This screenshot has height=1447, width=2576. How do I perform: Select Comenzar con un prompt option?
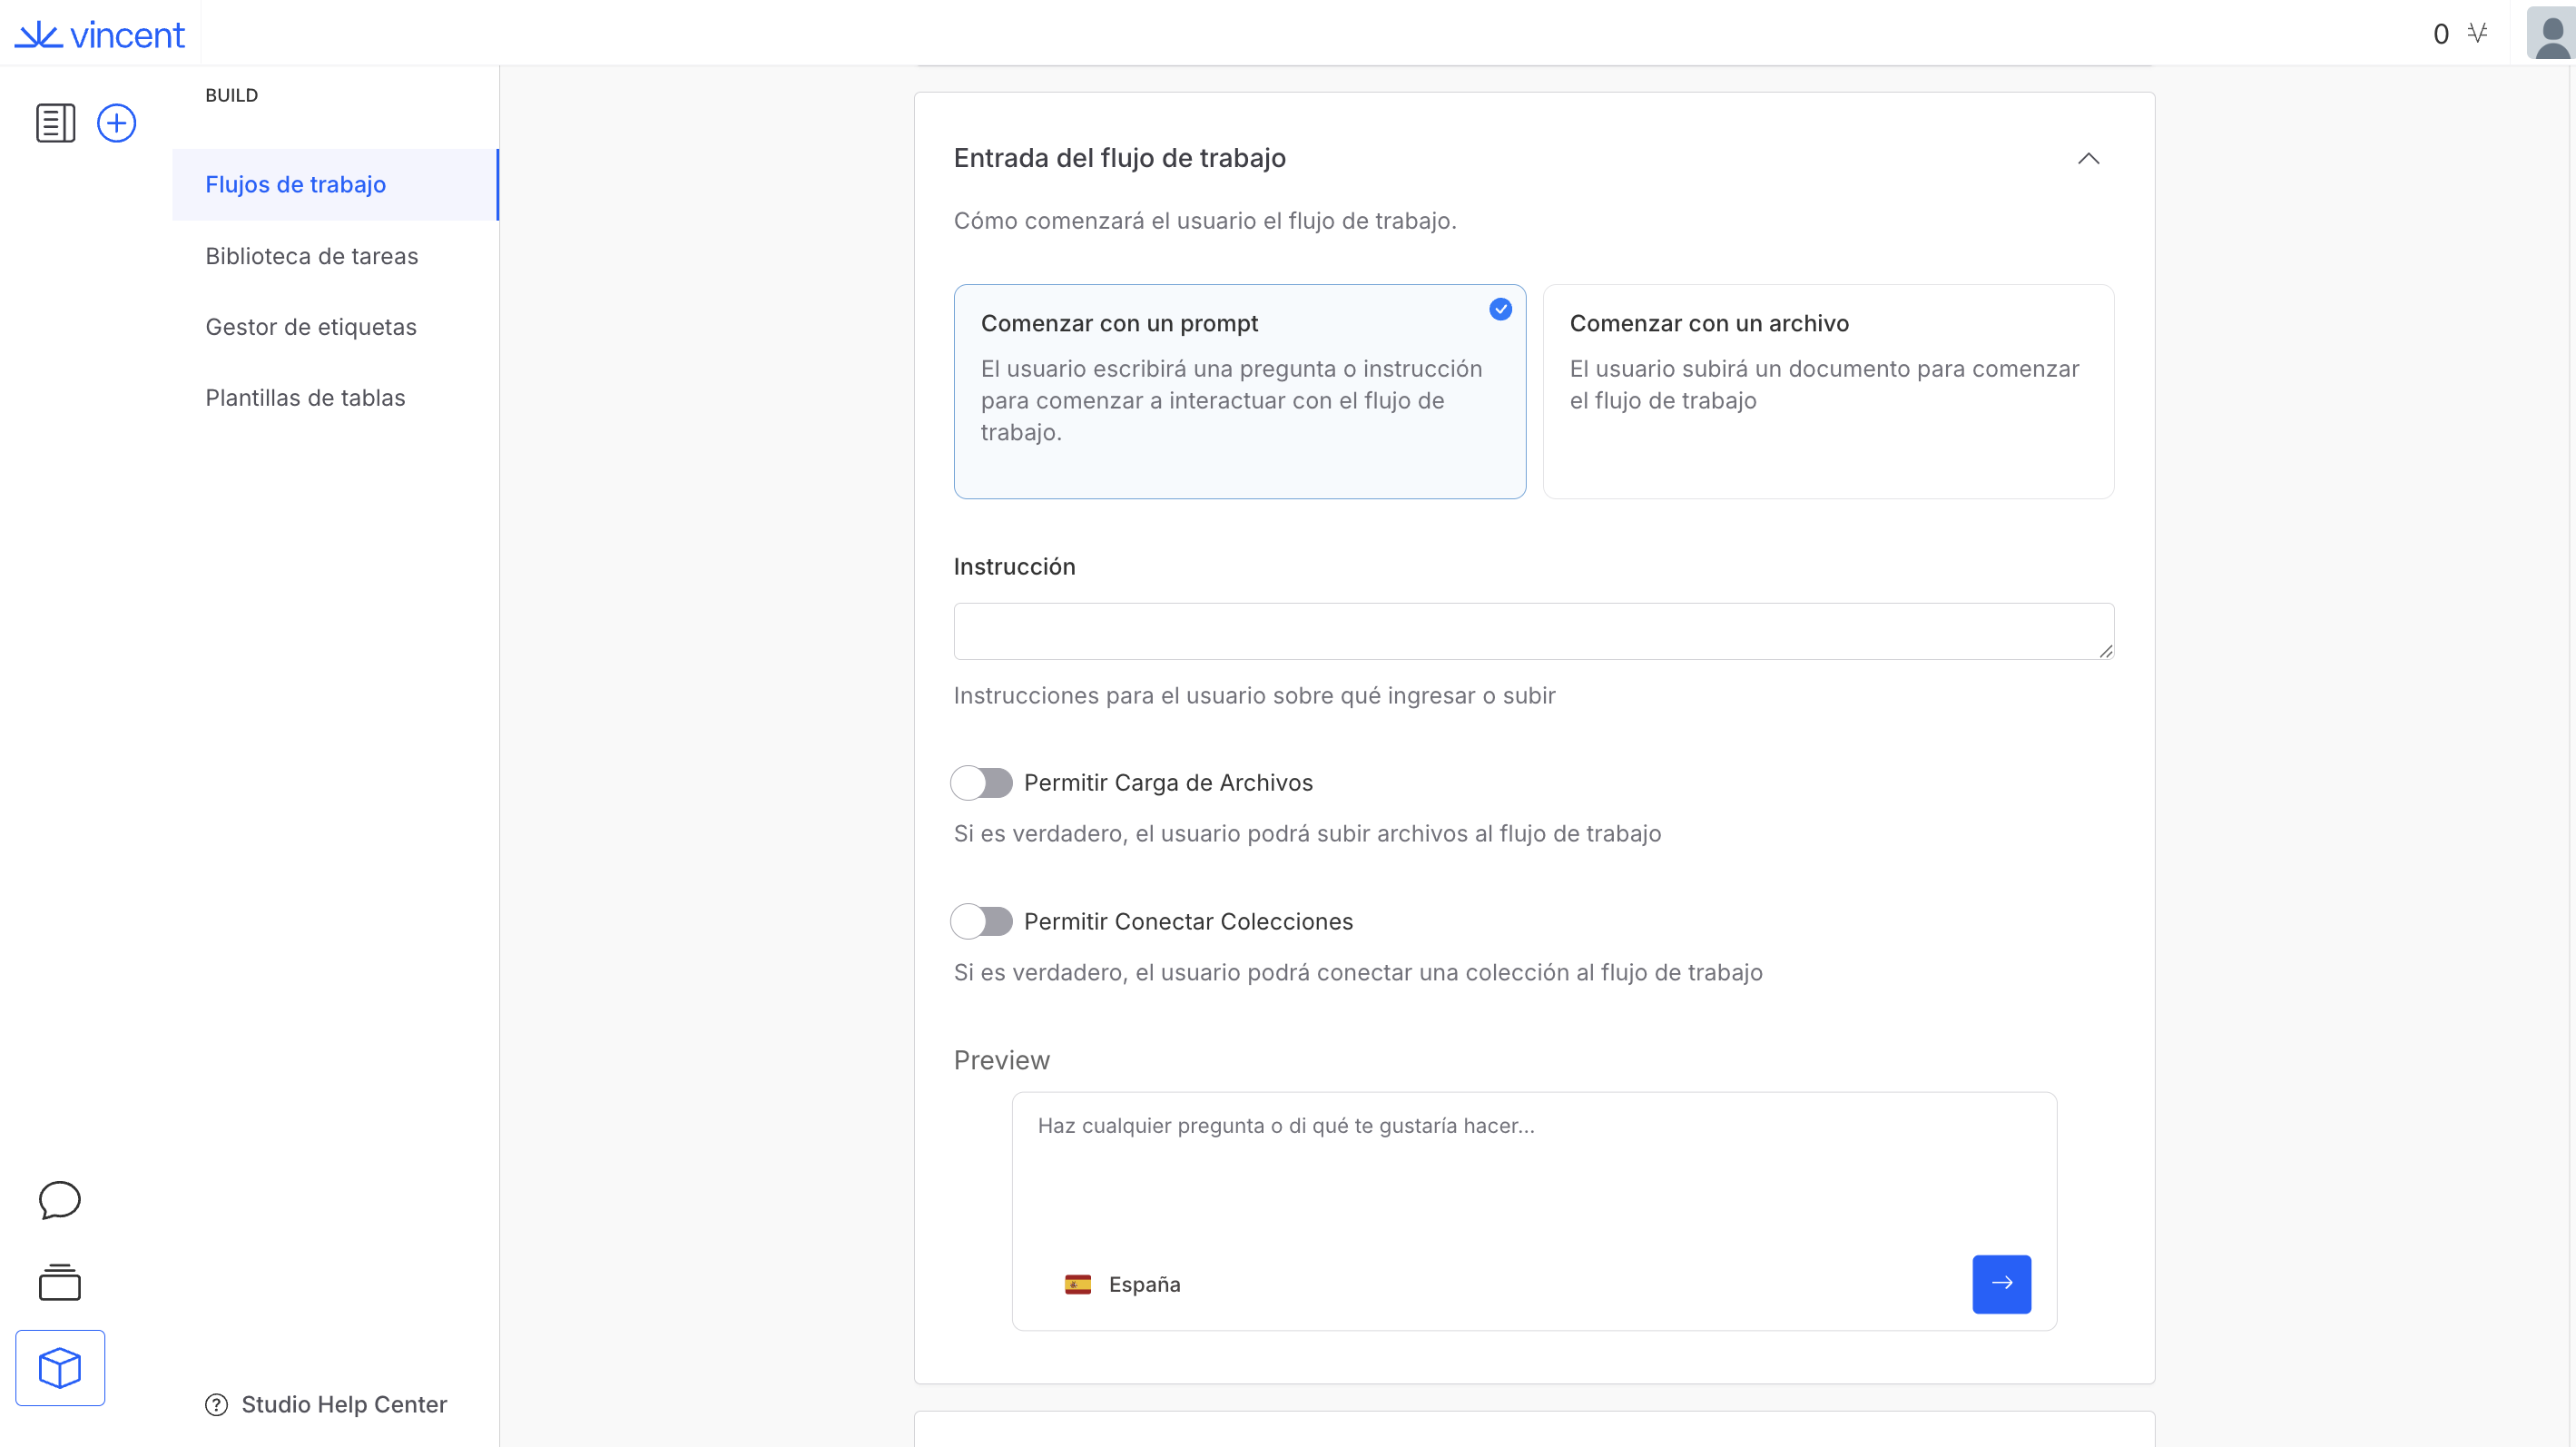coord(1239,391)
